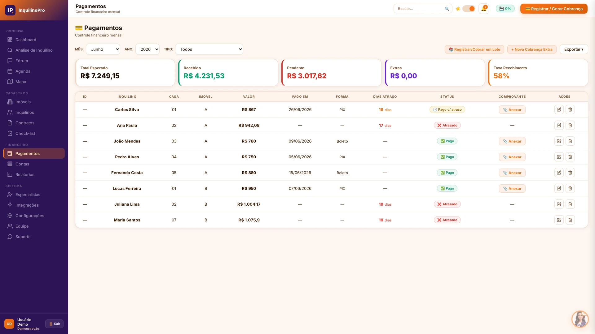The image size is (595, 334).
Task: Edit Juliana Lima's payment record
Action: (559, 204)
